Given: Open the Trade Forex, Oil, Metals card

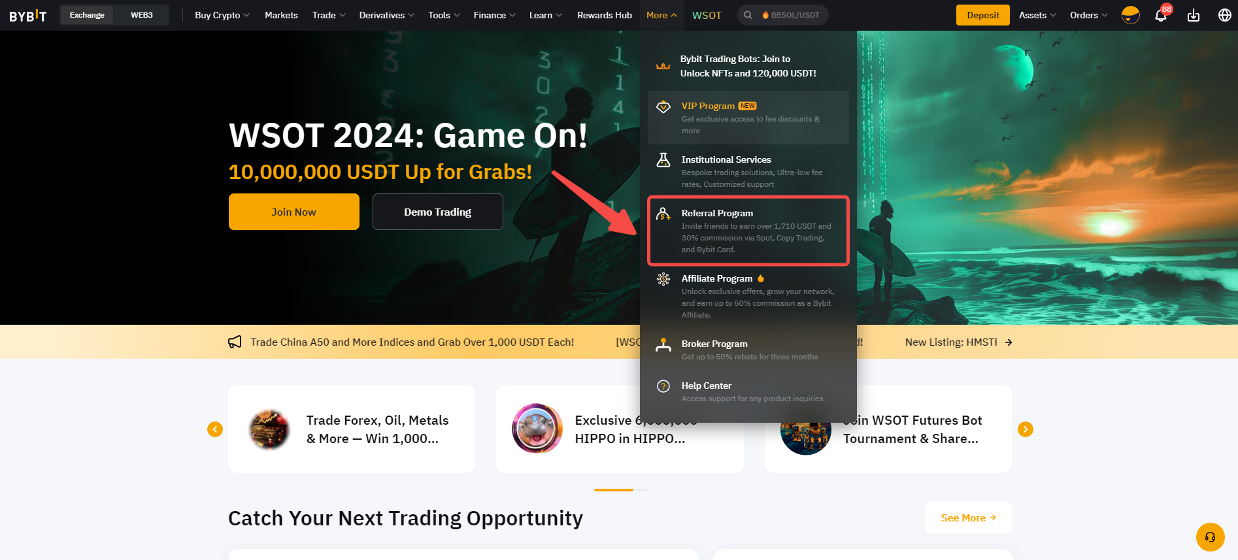Looking at the screenshot, I should [x=352, y=429].
